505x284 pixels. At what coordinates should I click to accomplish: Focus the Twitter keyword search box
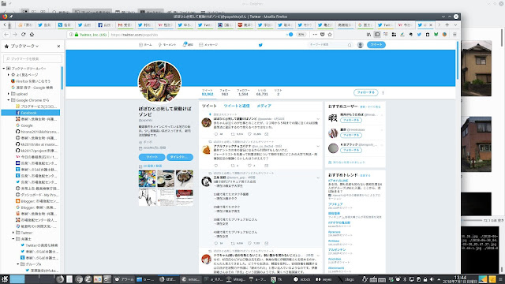pyautogui.click(x=330, y=45)
